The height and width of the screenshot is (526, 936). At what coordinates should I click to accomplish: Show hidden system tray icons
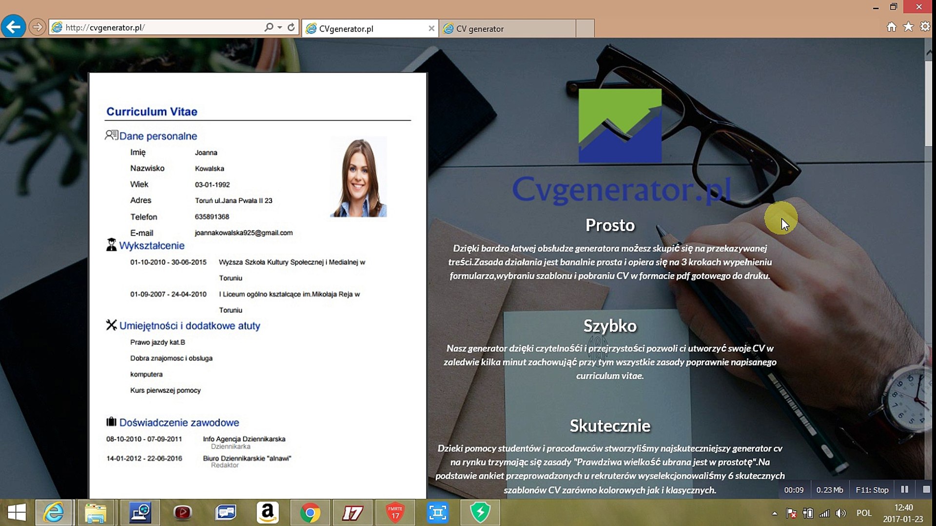pos(775,513)
